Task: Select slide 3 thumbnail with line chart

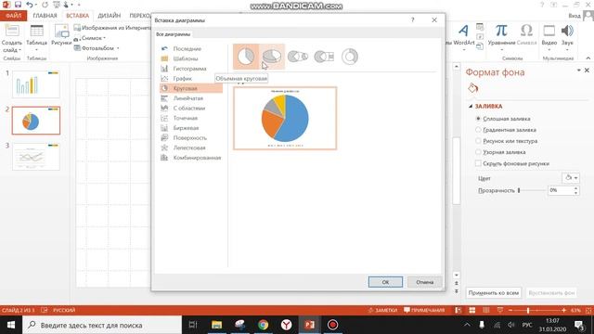Action: click(36, 157)
